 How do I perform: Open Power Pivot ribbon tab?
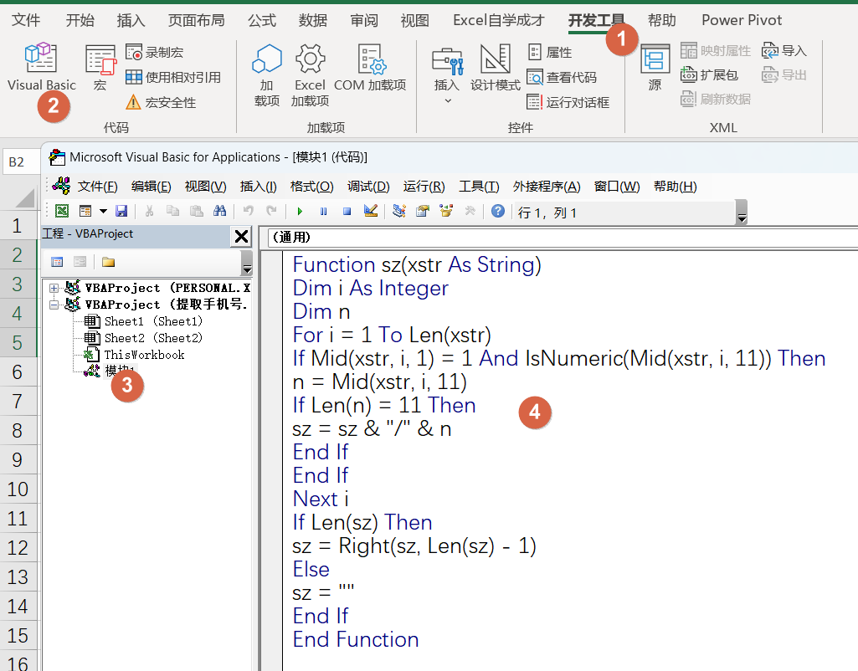(742, 20)
